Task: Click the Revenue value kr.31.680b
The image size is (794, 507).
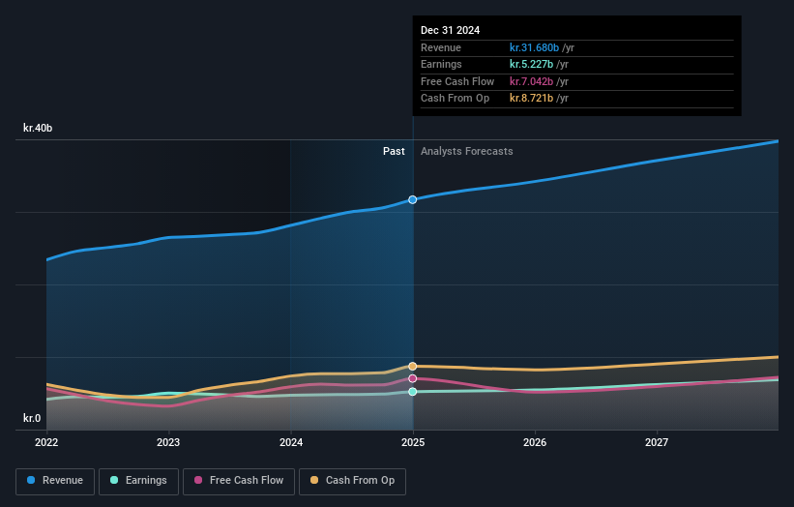Action: click(x=534, y=47)
